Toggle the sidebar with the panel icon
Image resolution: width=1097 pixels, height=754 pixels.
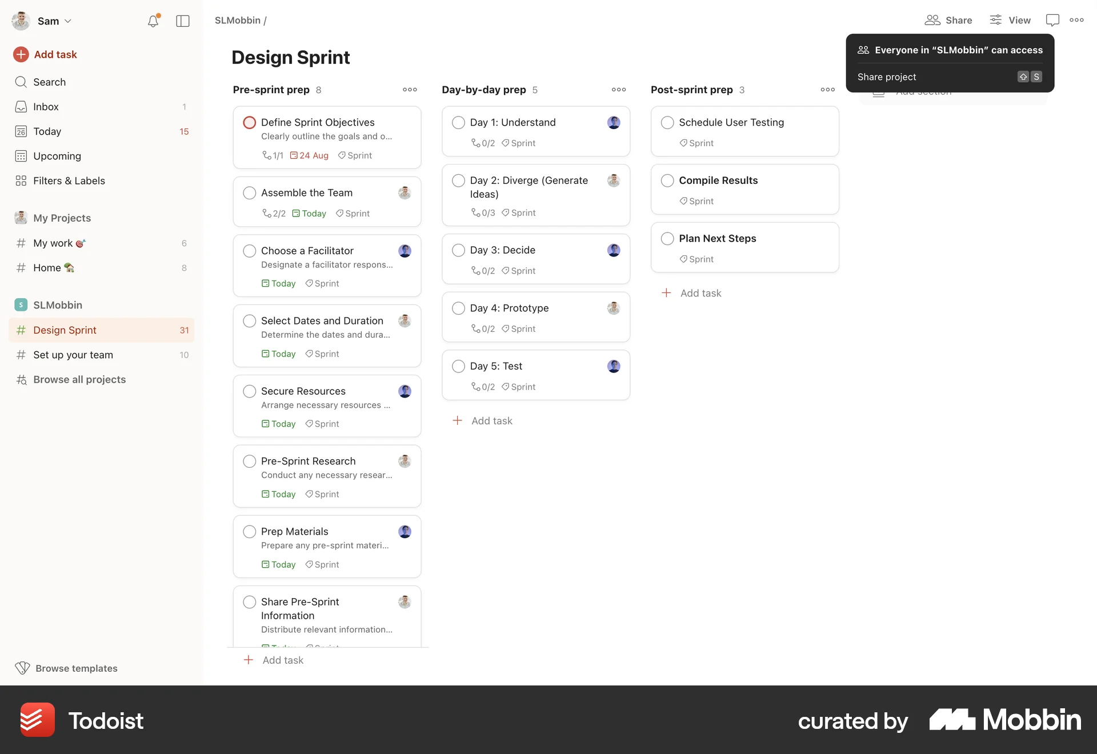pyautogui.click(x=182, y=21)
